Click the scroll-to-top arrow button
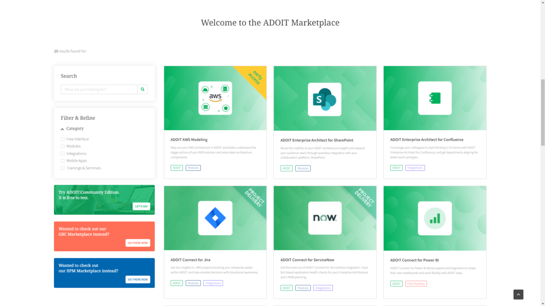This screenshot has width=545, height=306. 518,294
